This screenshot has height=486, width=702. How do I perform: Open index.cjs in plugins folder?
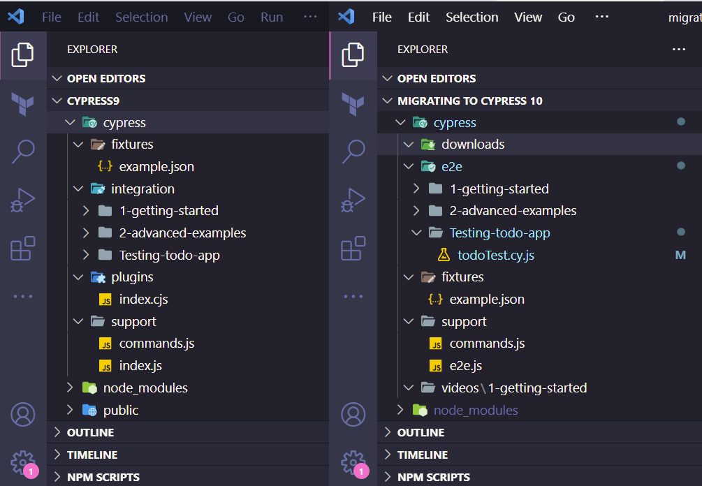143,299
